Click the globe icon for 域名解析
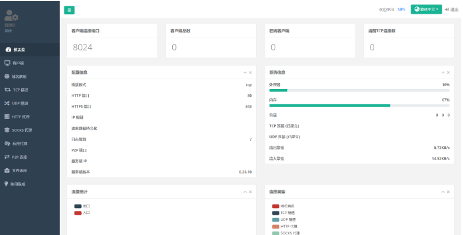This screenshot has width=463, height=235. point(7,76)
